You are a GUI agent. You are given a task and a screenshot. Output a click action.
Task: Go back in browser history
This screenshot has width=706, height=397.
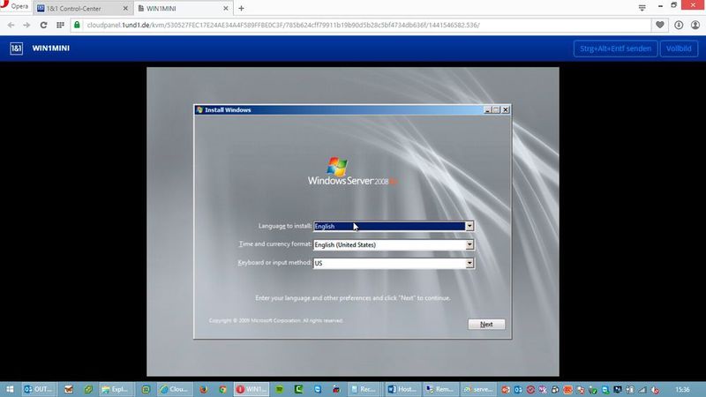coord(11,26)
